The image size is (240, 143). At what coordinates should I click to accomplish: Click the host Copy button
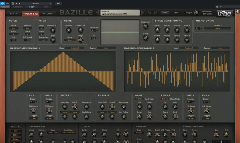(x=32, y=7)
